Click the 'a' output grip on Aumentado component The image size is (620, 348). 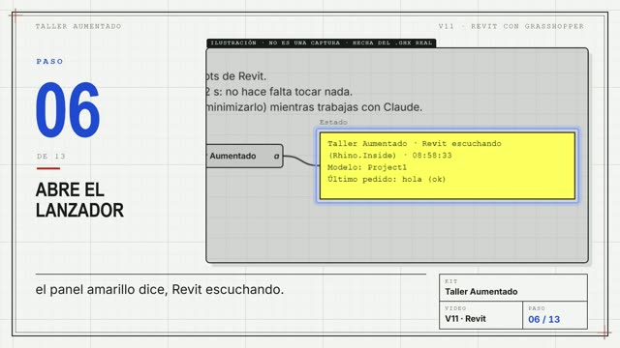coord(276,157)
